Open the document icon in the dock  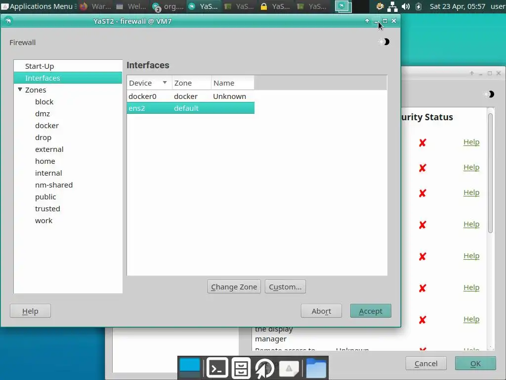289,368
